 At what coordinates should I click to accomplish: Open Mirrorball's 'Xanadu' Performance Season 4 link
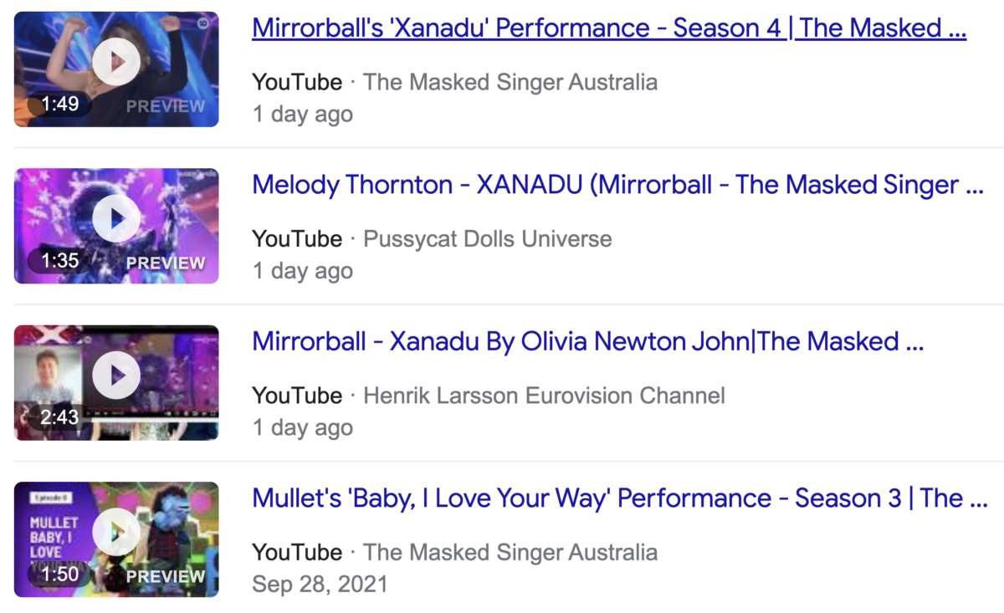609,28
